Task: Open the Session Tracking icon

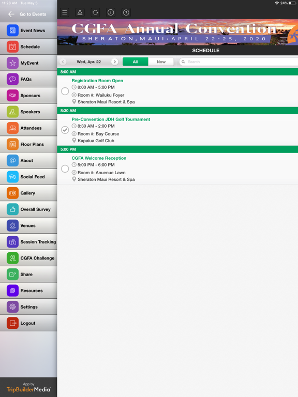Action: pos(12,242)
